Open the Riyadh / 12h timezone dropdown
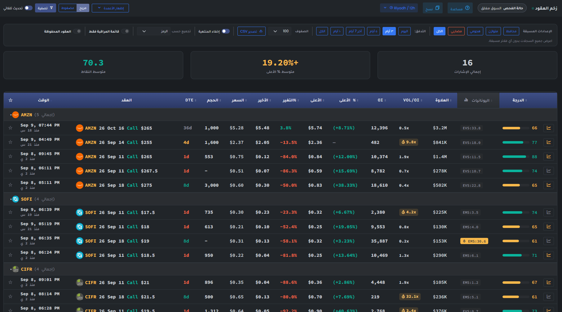The width and height of the screenshot is (562, 312). (399, 8)
